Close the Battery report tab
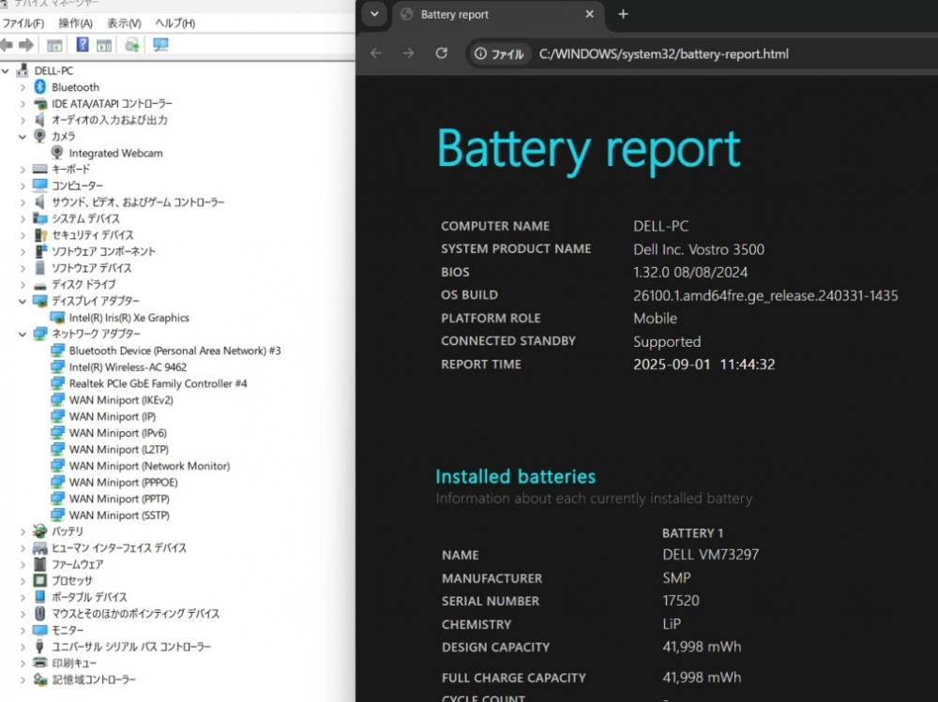 (x=590, y=14)
